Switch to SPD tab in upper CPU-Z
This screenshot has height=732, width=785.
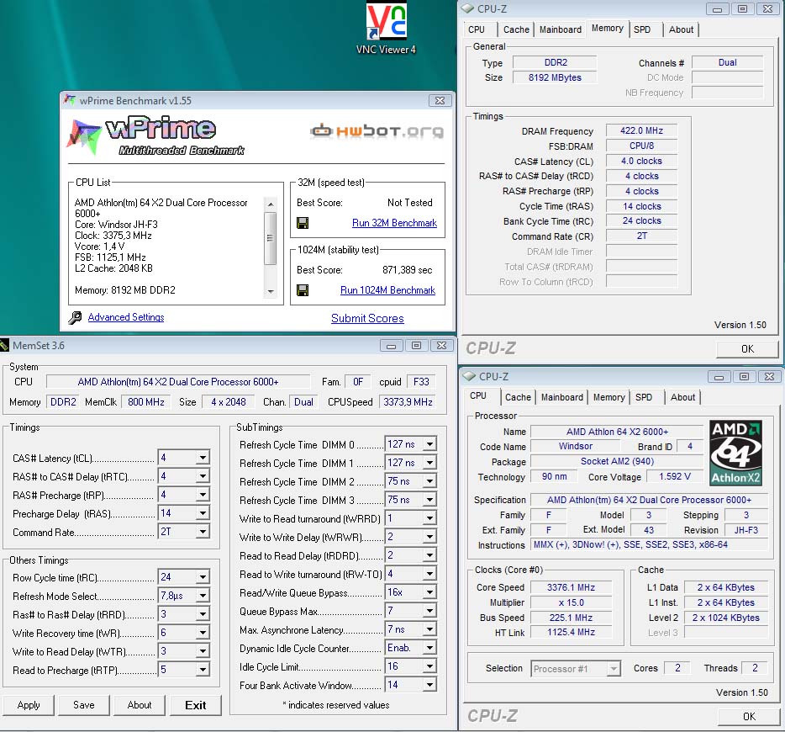pos(642,29)
